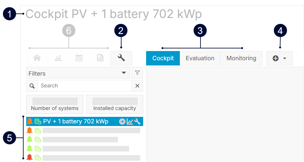Screen dimensions: 304x162
Task: Click the funnel filter icon button
Action: 137,73
